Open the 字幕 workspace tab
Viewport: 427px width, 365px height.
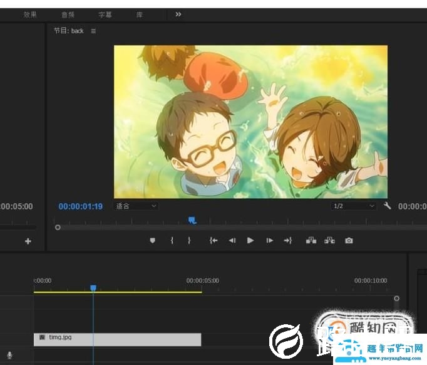[x=105, y=14]
